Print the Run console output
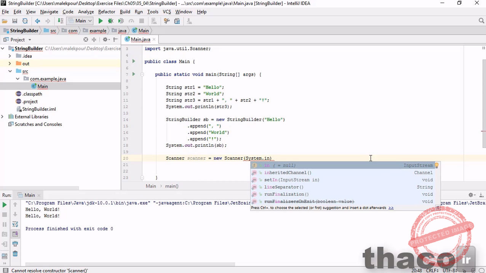Viewport: 486px width, 273px height. pos(15,244)
